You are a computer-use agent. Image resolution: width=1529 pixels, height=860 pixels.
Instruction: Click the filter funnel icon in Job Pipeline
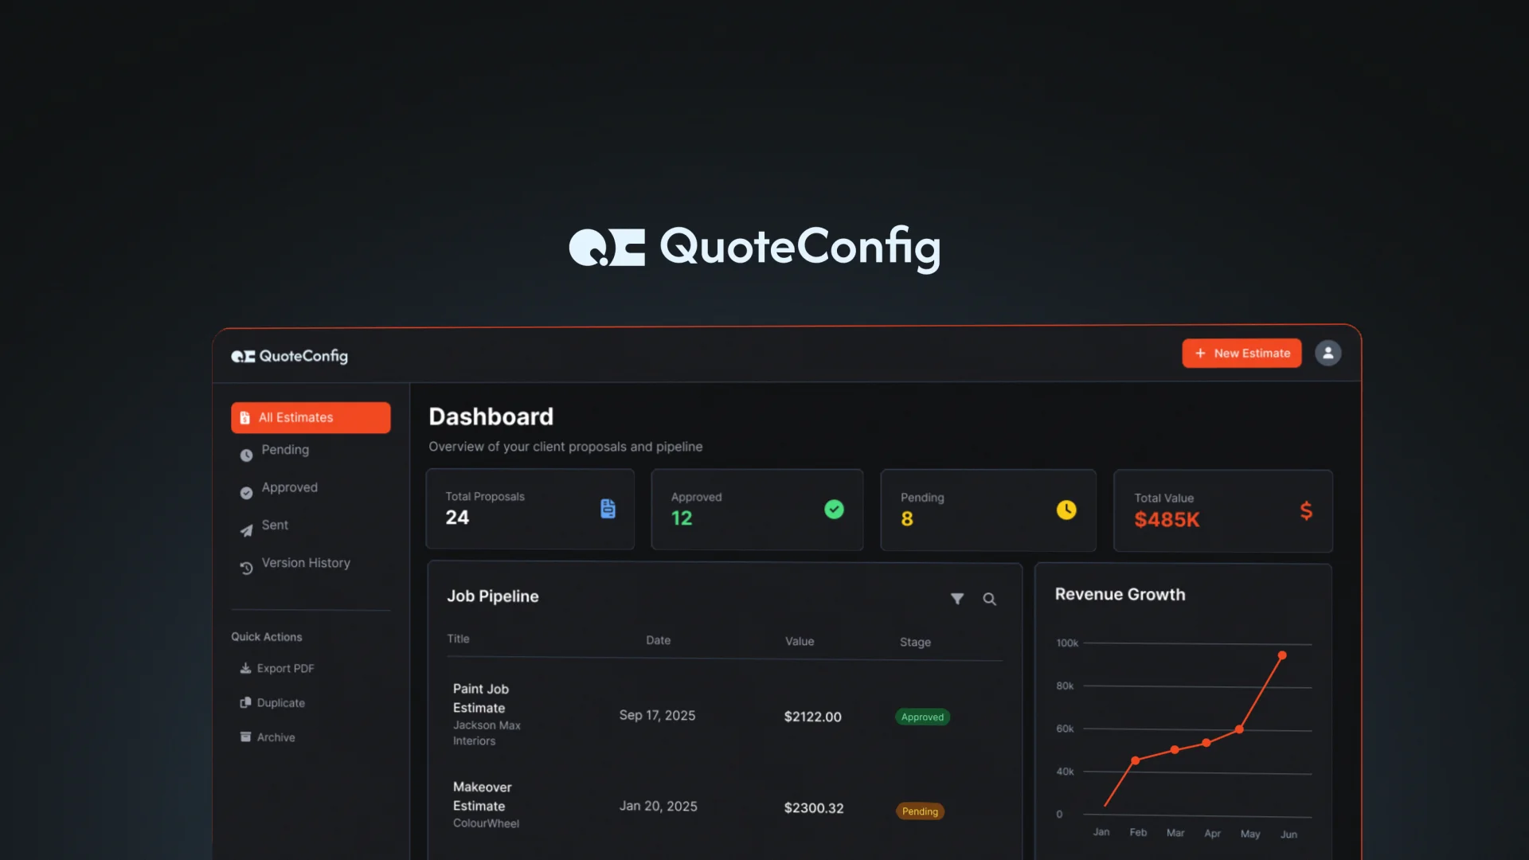pyautogui.click(x=957, y=599)
